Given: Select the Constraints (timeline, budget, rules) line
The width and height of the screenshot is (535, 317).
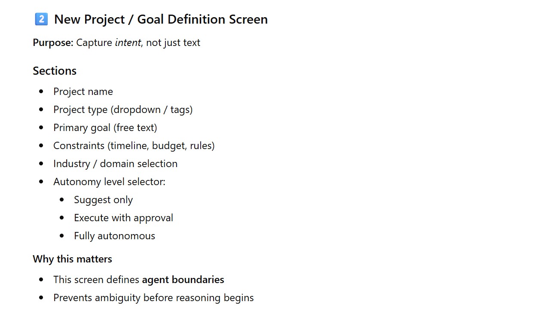Looking at the screenshot, I should (134, 146).
